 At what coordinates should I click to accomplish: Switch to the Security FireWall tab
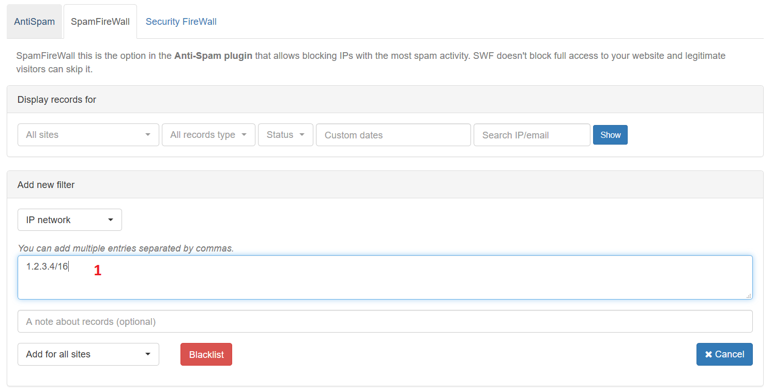[181, 21]
